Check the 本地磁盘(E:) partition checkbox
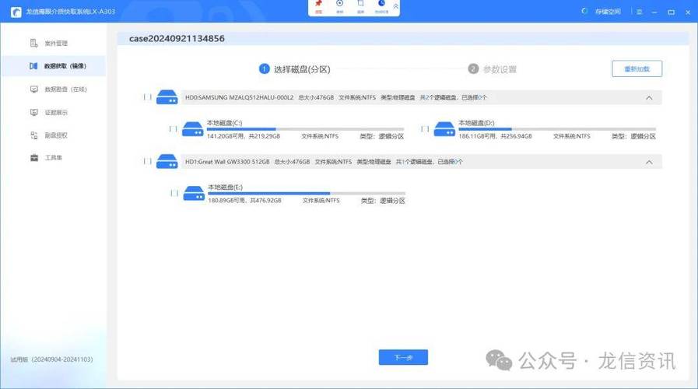The image size is (698, 389). pyautogui.click(x=174, y=193)
